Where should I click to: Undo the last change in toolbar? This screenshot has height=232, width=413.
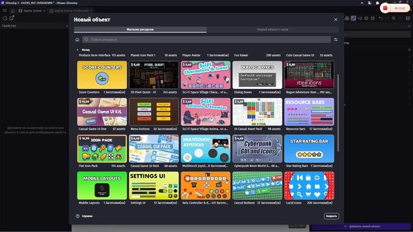click(381, 18)
